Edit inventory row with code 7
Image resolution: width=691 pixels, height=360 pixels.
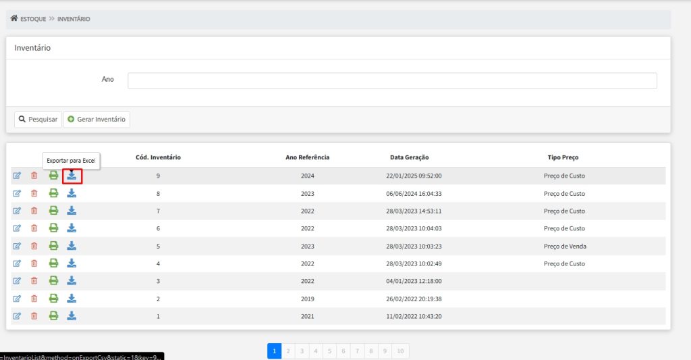[x=17, y=211]
